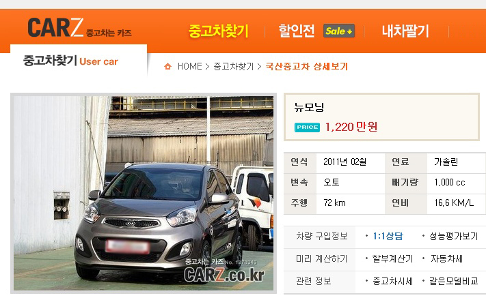
Task: Open the 같은모델비교 link
Action: pyautogui.click(x=453, y=281)
